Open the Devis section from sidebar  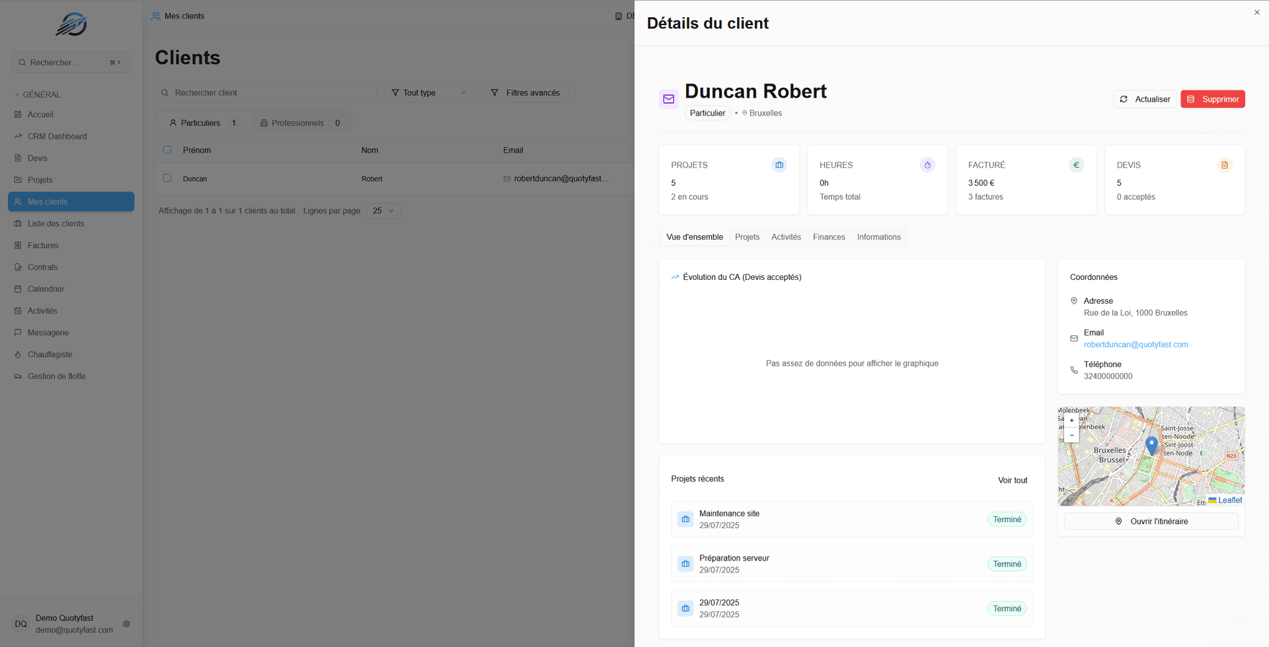click(x=38, y=158)
